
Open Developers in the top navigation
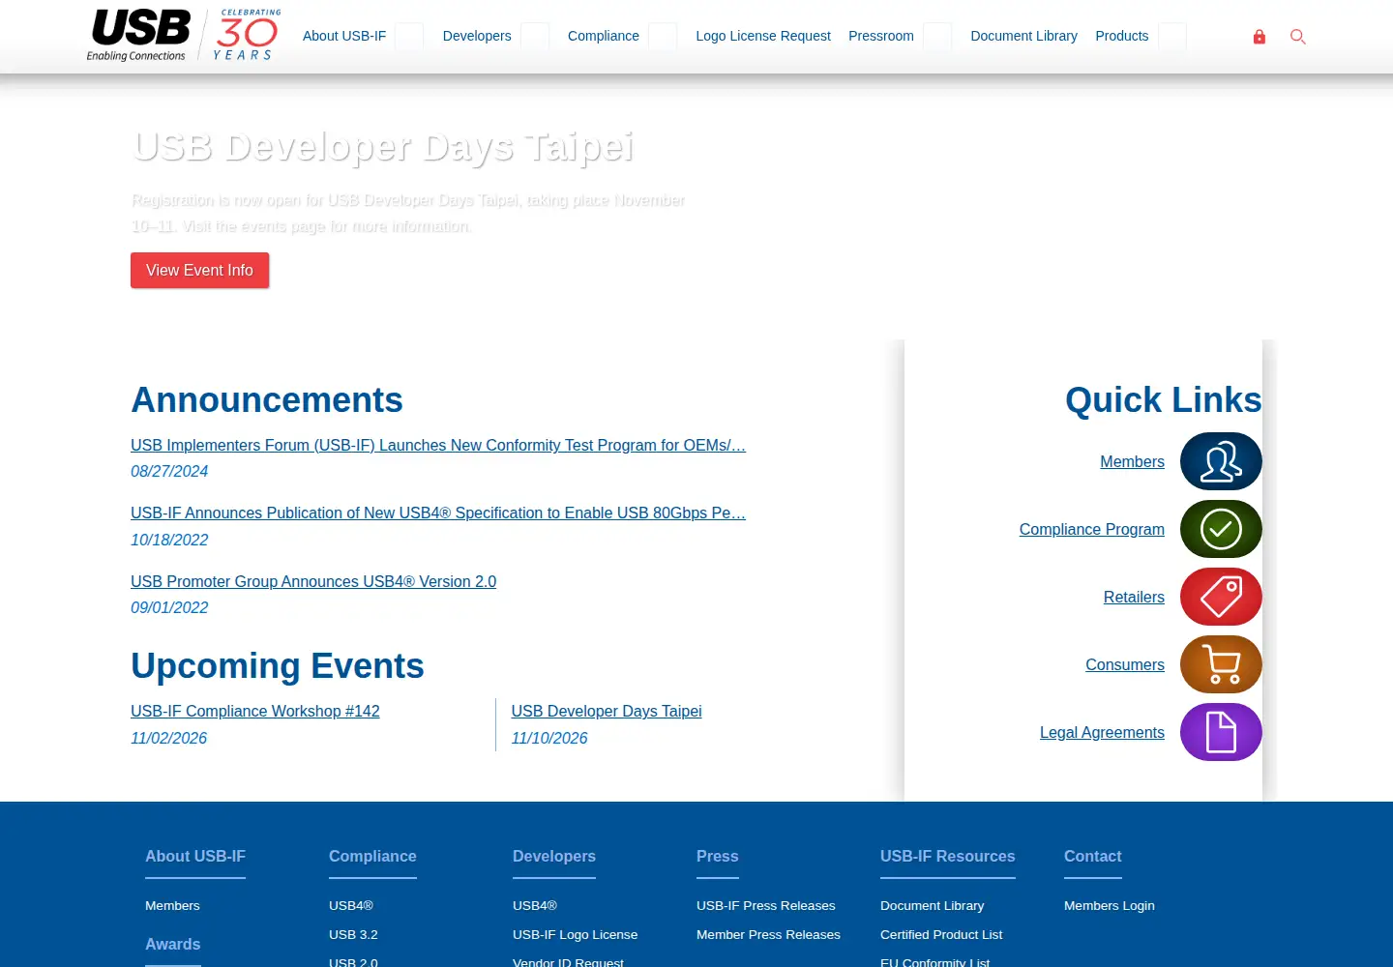click(x=477, y=36)
